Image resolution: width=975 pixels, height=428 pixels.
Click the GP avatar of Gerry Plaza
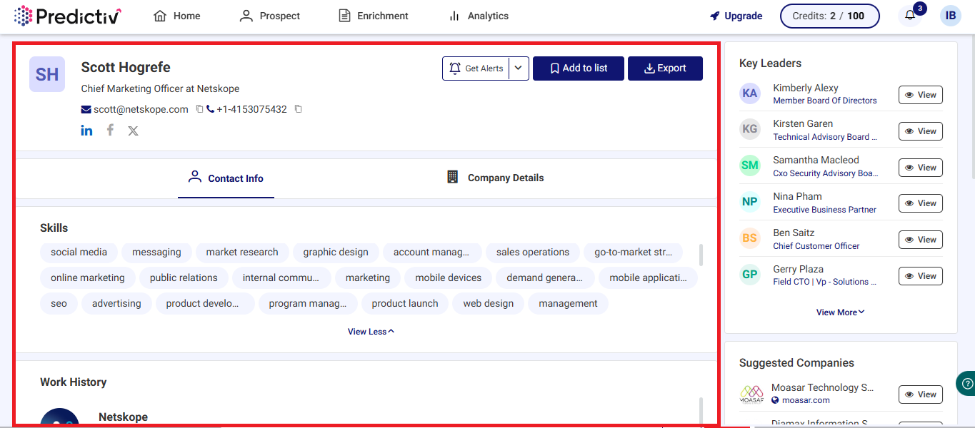pos(750,275)
